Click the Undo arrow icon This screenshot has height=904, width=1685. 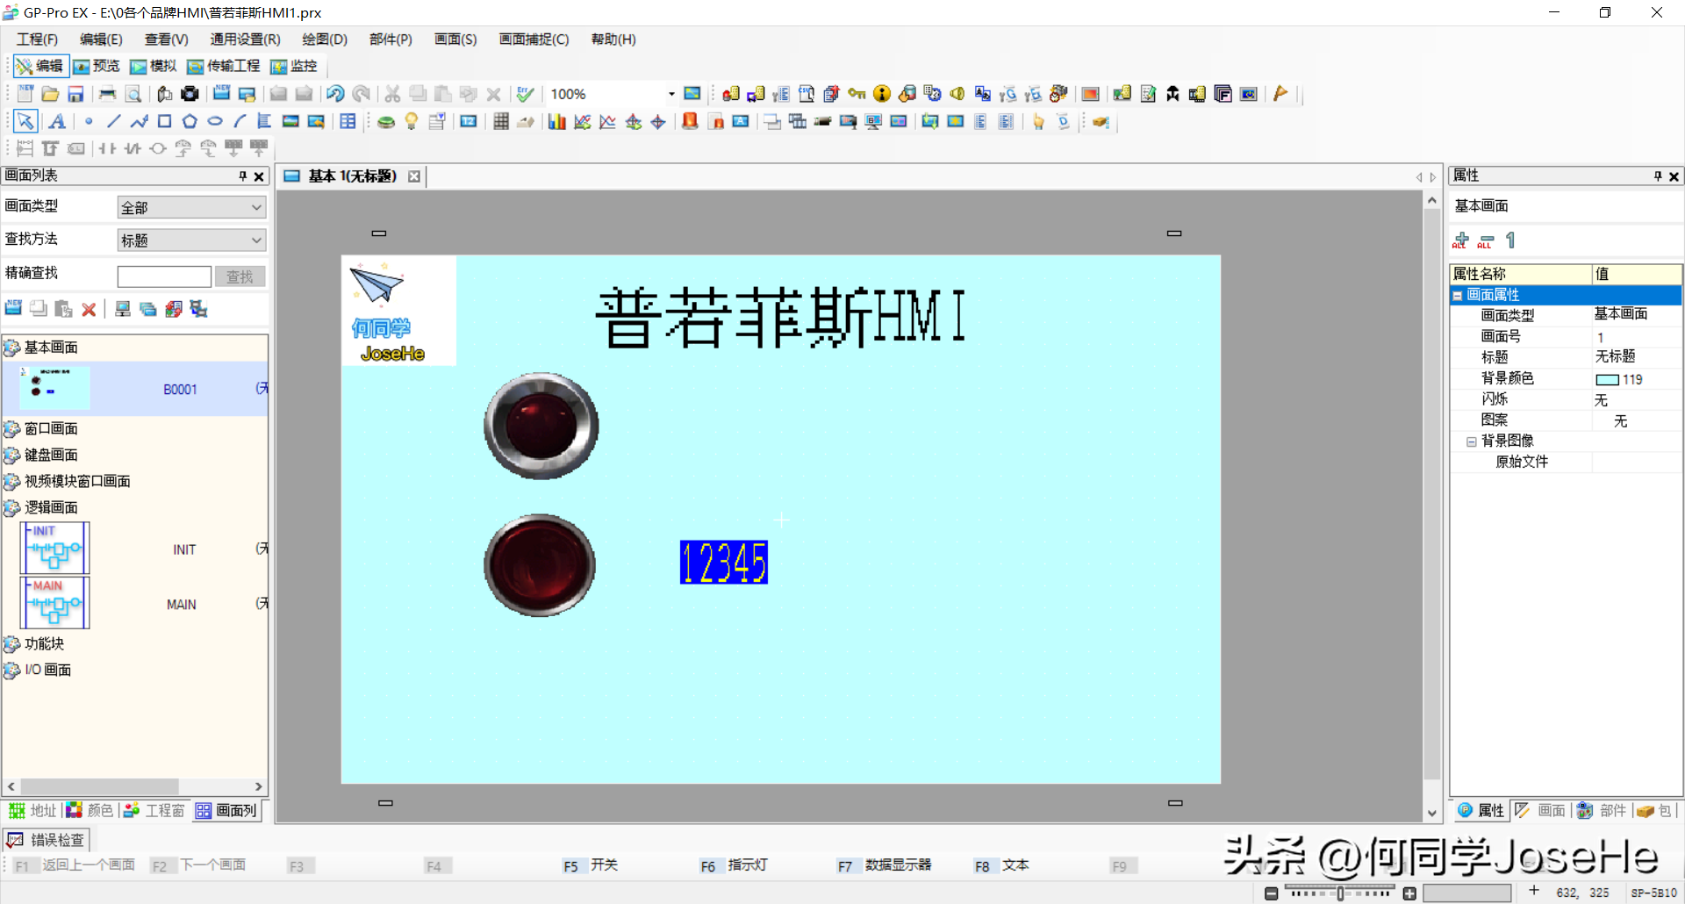point(335,94)
